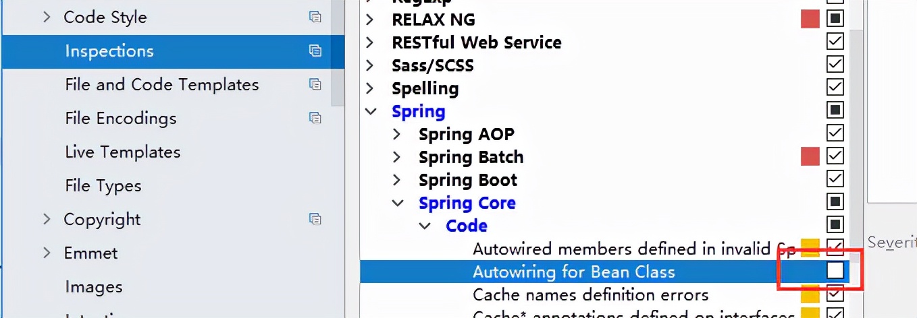
Task: Click yellow severity marker for Cache names definition errors
Action: 810,294
